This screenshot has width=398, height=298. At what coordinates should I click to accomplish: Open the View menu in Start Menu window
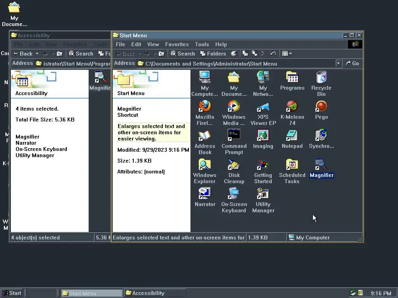point(153,44)
